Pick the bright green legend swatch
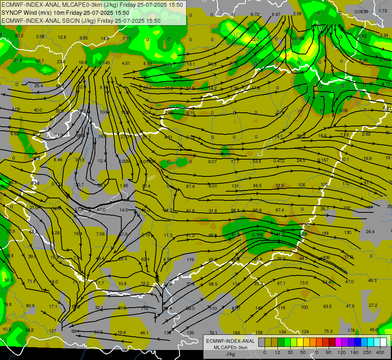 click(287, 342)
